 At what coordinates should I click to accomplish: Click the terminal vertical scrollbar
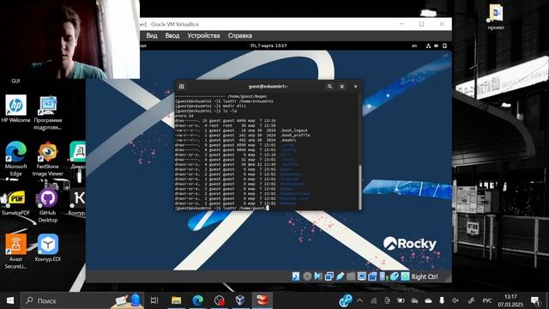pyautogui.click(x=360, y=187)
